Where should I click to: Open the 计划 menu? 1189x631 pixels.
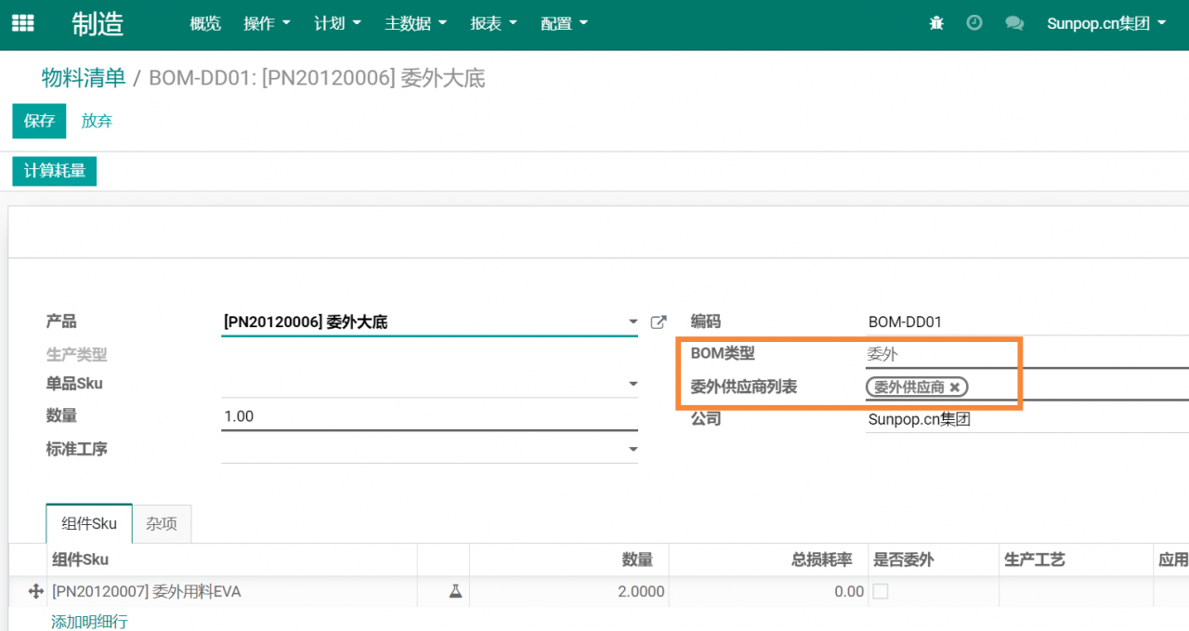338,24
